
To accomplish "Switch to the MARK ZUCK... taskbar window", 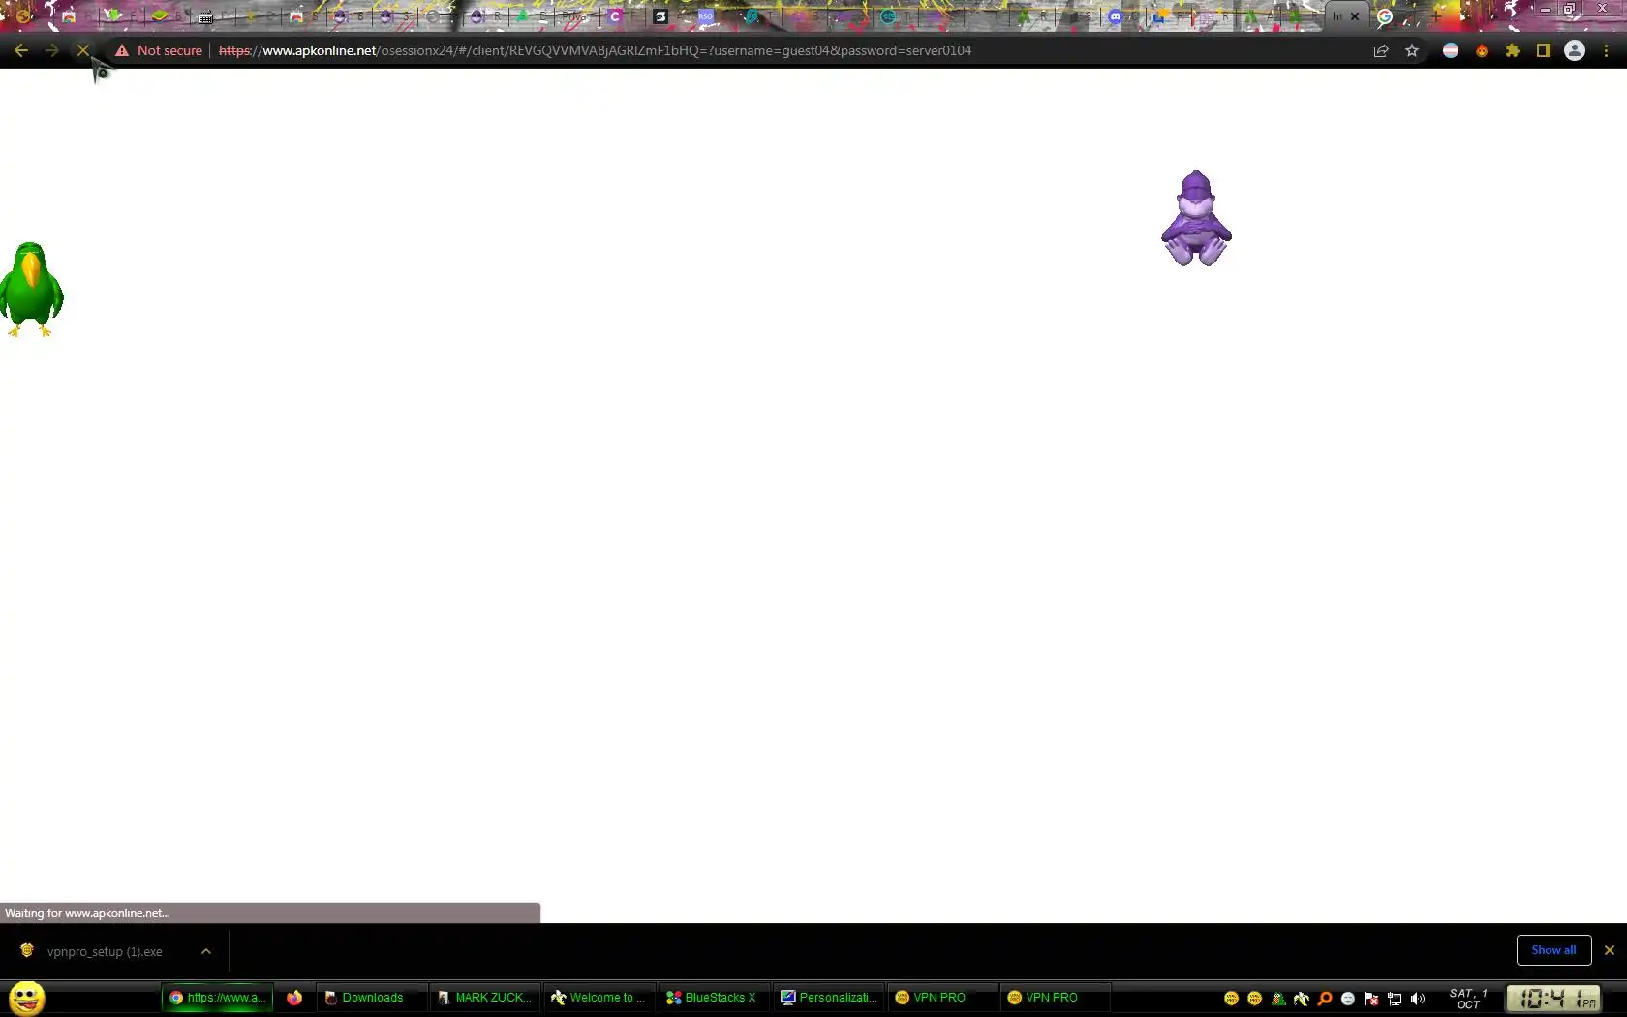I will point(485,998).
